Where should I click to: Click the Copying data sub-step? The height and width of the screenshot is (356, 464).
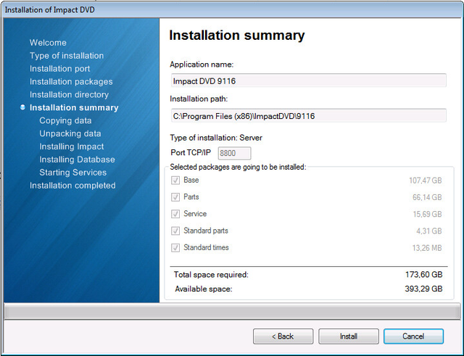(65, 121)
